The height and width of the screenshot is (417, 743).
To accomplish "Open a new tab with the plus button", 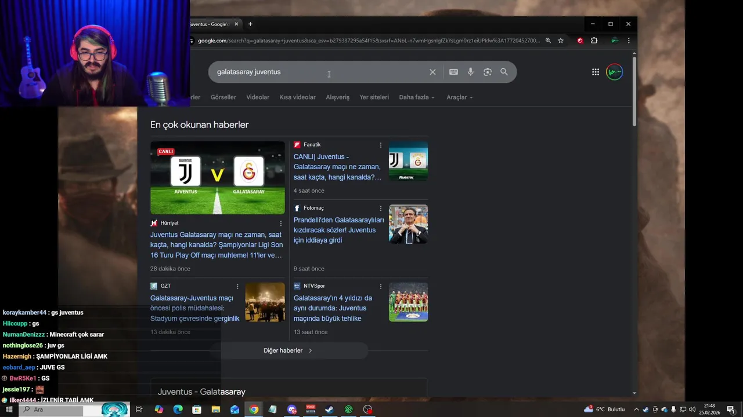I will tap(250, 24).
